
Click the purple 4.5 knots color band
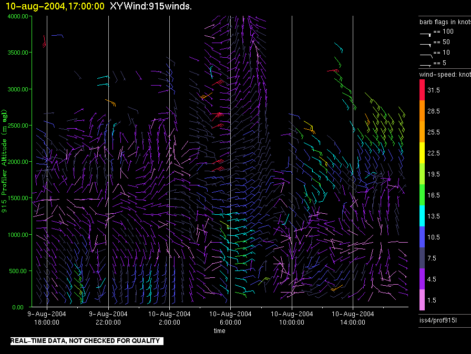pos(422,278)
